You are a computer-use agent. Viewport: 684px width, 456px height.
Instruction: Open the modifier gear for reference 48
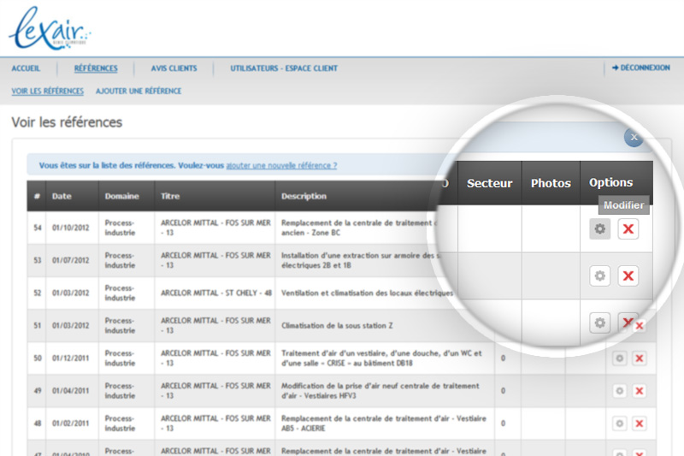pyautogui.click(x=619, y=423)
